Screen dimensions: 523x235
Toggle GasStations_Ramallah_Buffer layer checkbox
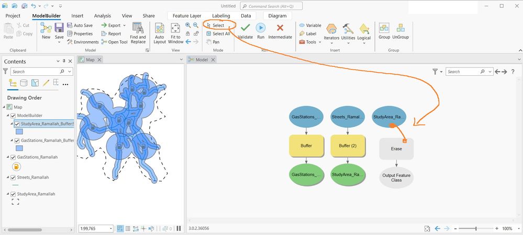coord(17,141)
